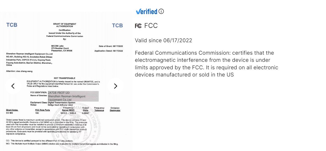This screenshot has width=326, height=151.
Task: Click the Attention: xiao zheng wang line
Action: [19, 71]
